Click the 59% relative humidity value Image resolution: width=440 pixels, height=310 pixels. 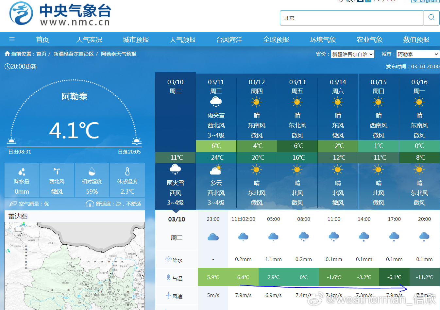pyautogui.click(x=92, y=191)
